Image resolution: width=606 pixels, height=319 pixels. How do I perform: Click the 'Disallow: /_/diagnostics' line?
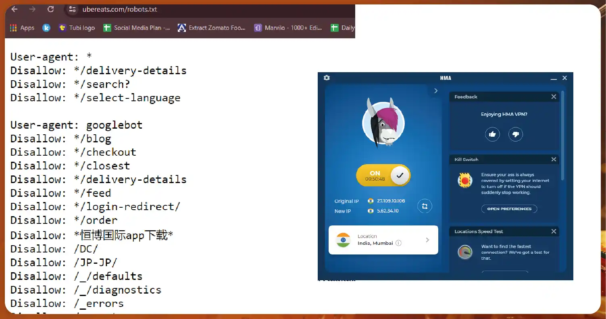86,290
